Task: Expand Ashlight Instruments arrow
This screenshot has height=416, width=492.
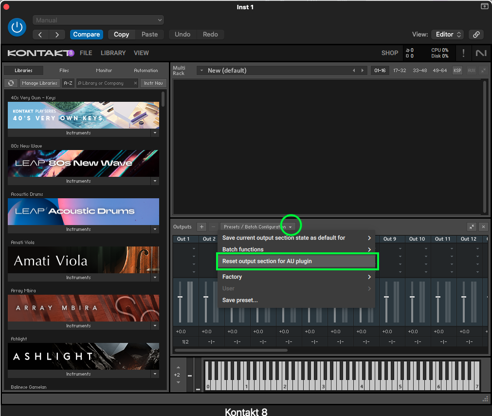Action: tap(155, 374)
